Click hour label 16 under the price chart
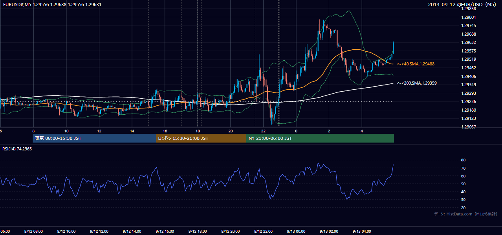This screenshot has height=235, width=502. (x=165, y=131)
